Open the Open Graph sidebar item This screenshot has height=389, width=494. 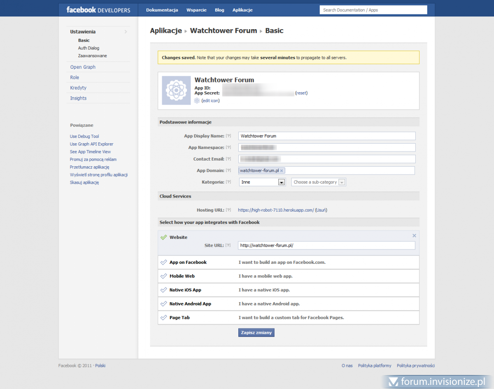click(83, 67)
